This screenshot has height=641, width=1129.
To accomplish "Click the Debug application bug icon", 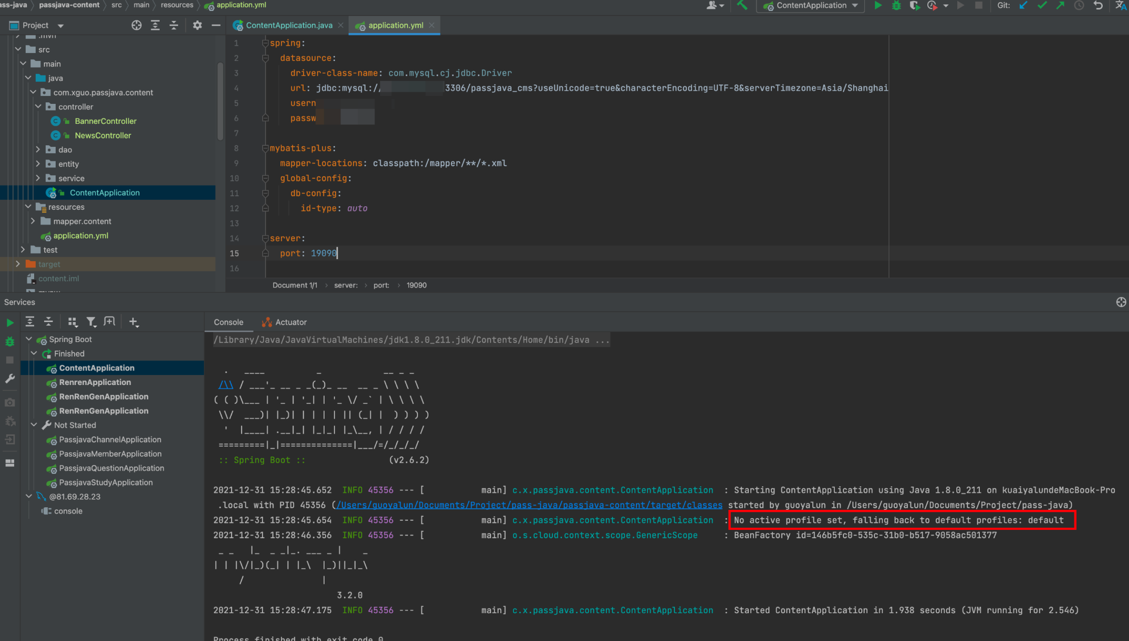I will click(x=895, y=6).
